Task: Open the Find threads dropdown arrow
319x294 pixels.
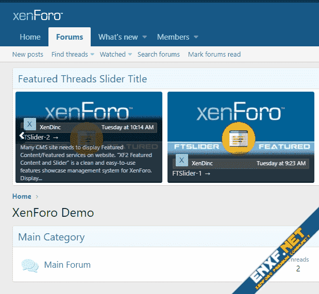Action: point(92,55)
